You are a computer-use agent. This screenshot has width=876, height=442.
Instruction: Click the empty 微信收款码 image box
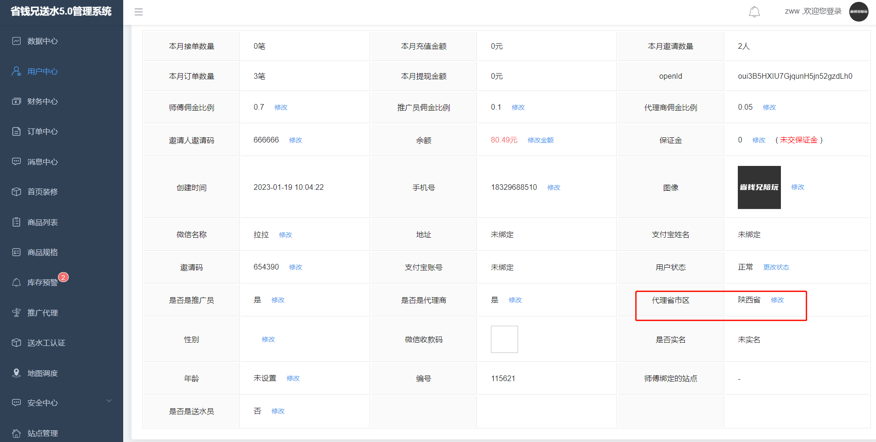click(x=504, y=339)
